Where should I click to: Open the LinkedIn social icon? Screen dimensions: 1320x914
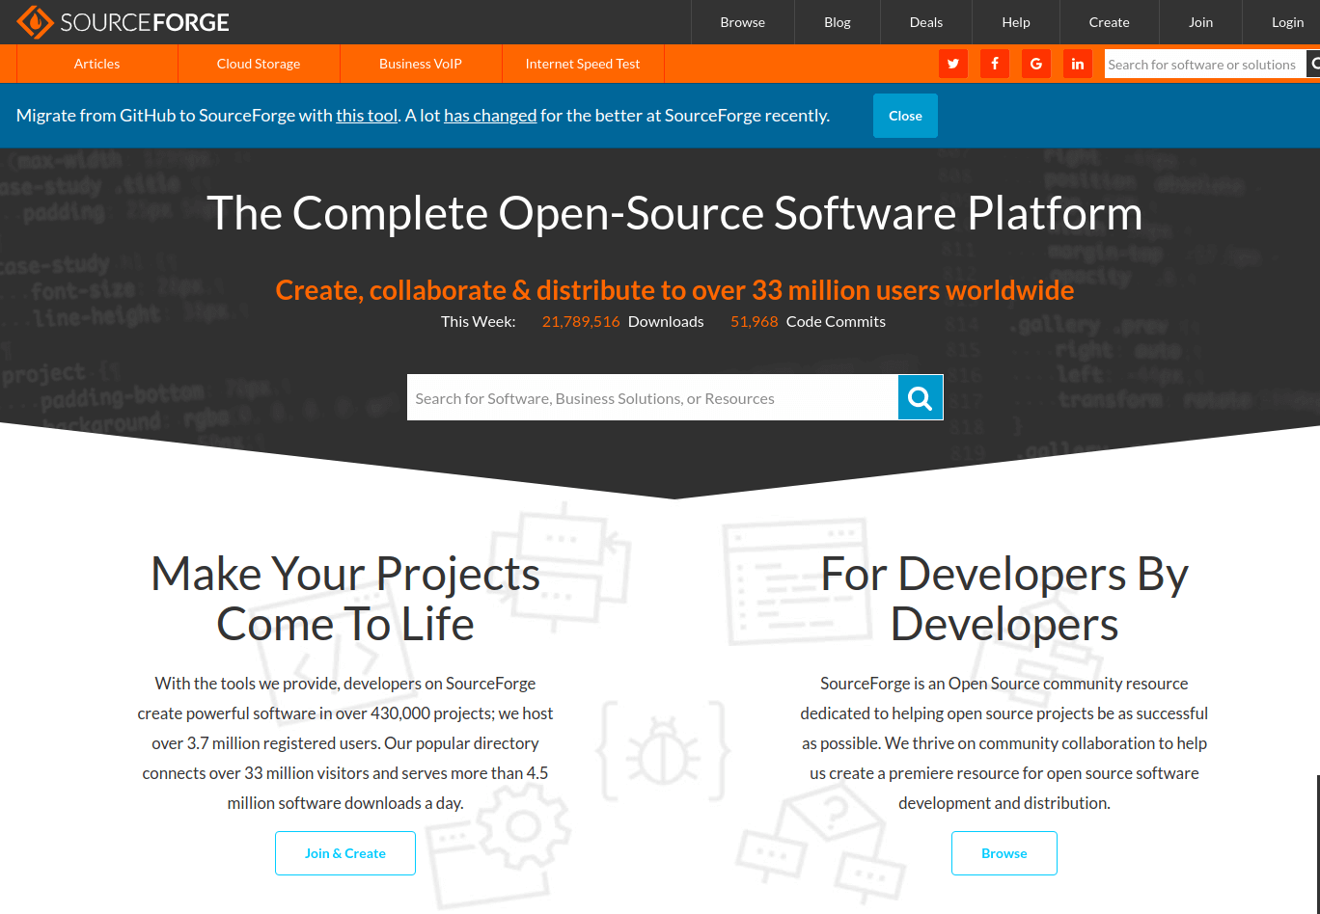click(1078, 65)
